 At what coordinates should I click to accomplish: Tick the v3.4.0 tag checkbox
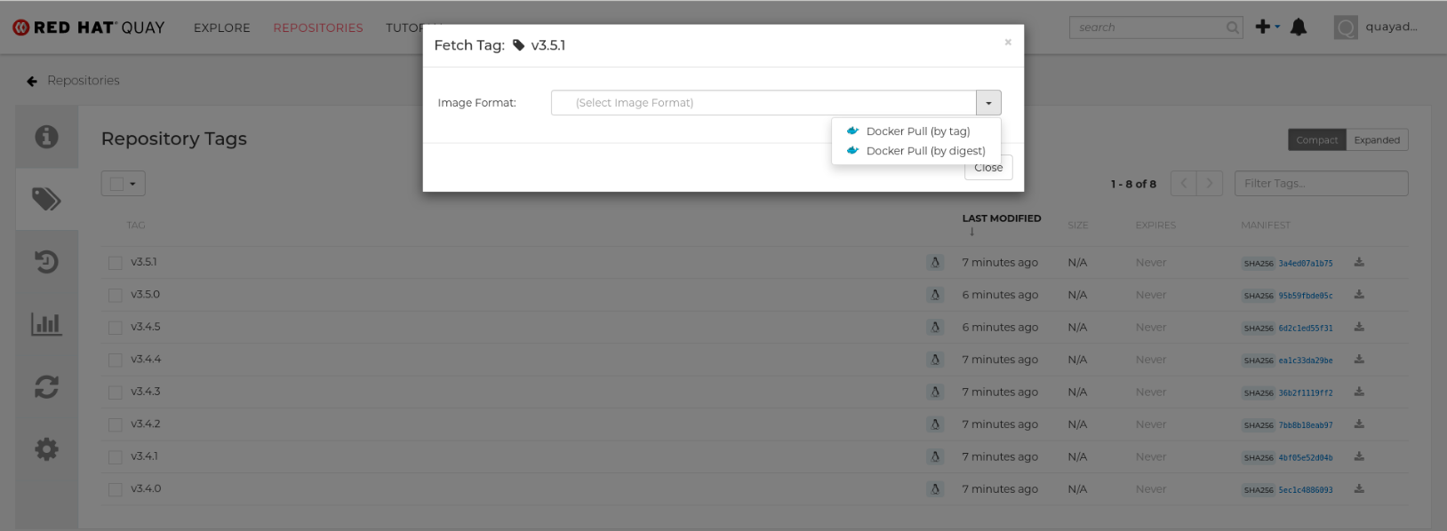point(116,489)
